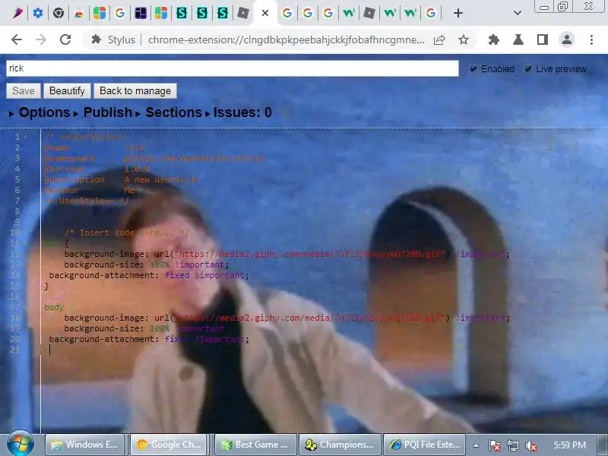Click the Stylus extension puzzle icon in address bar
Screen dimensions: 608x456
[96, 40]
